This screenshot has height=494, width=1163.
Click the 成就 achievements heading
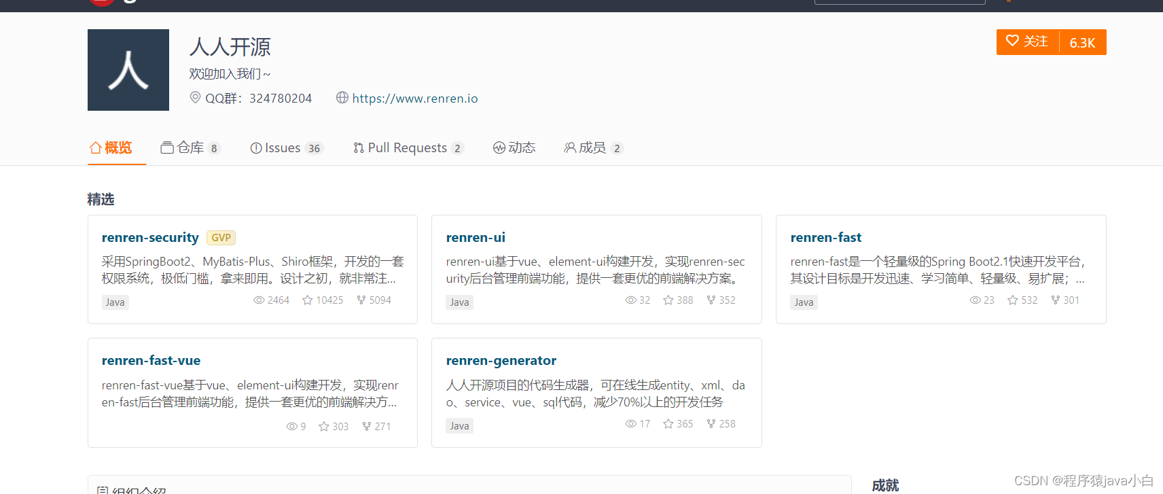885,485
